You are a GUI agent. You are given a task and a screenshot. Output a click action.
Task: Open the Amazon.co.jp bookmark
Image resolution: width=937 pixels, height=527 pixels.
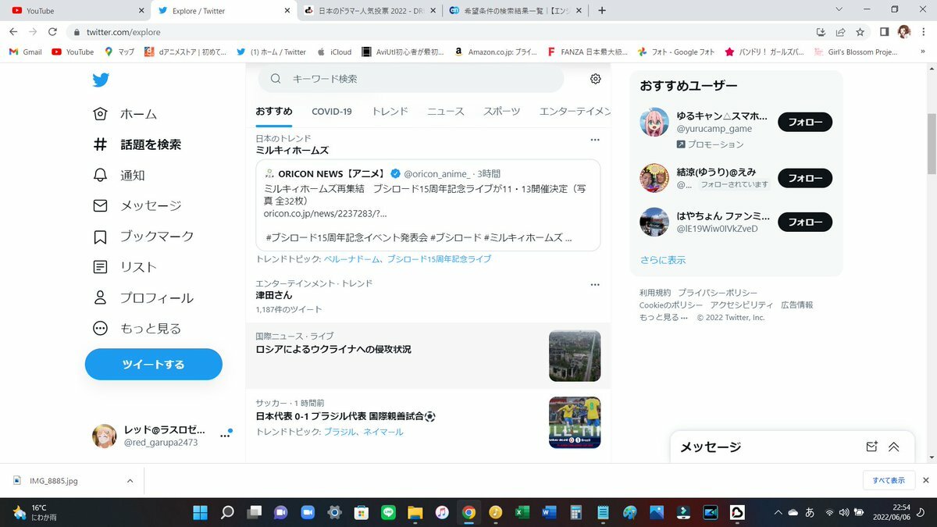(495, 52)
